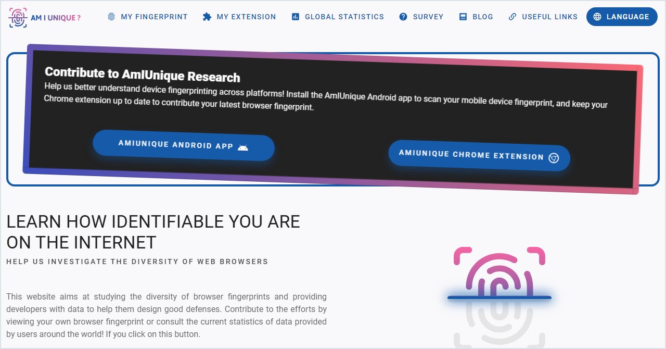Click the fingerprint icon beside My Fingerprint
This screenshot has height=349, width=666.
tap(111, 17)
